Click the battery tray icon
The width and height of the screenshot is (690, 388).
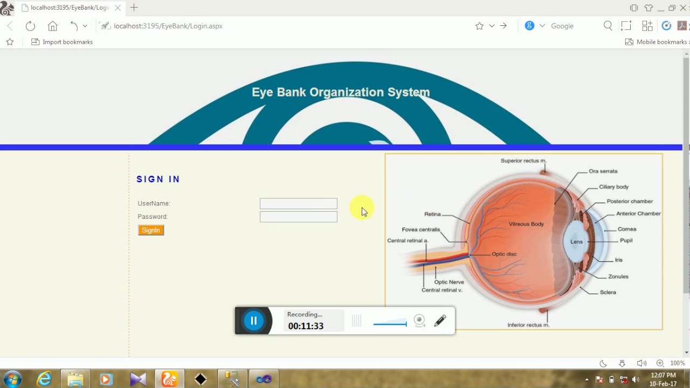pyautogui.click(x=611, y=379)
